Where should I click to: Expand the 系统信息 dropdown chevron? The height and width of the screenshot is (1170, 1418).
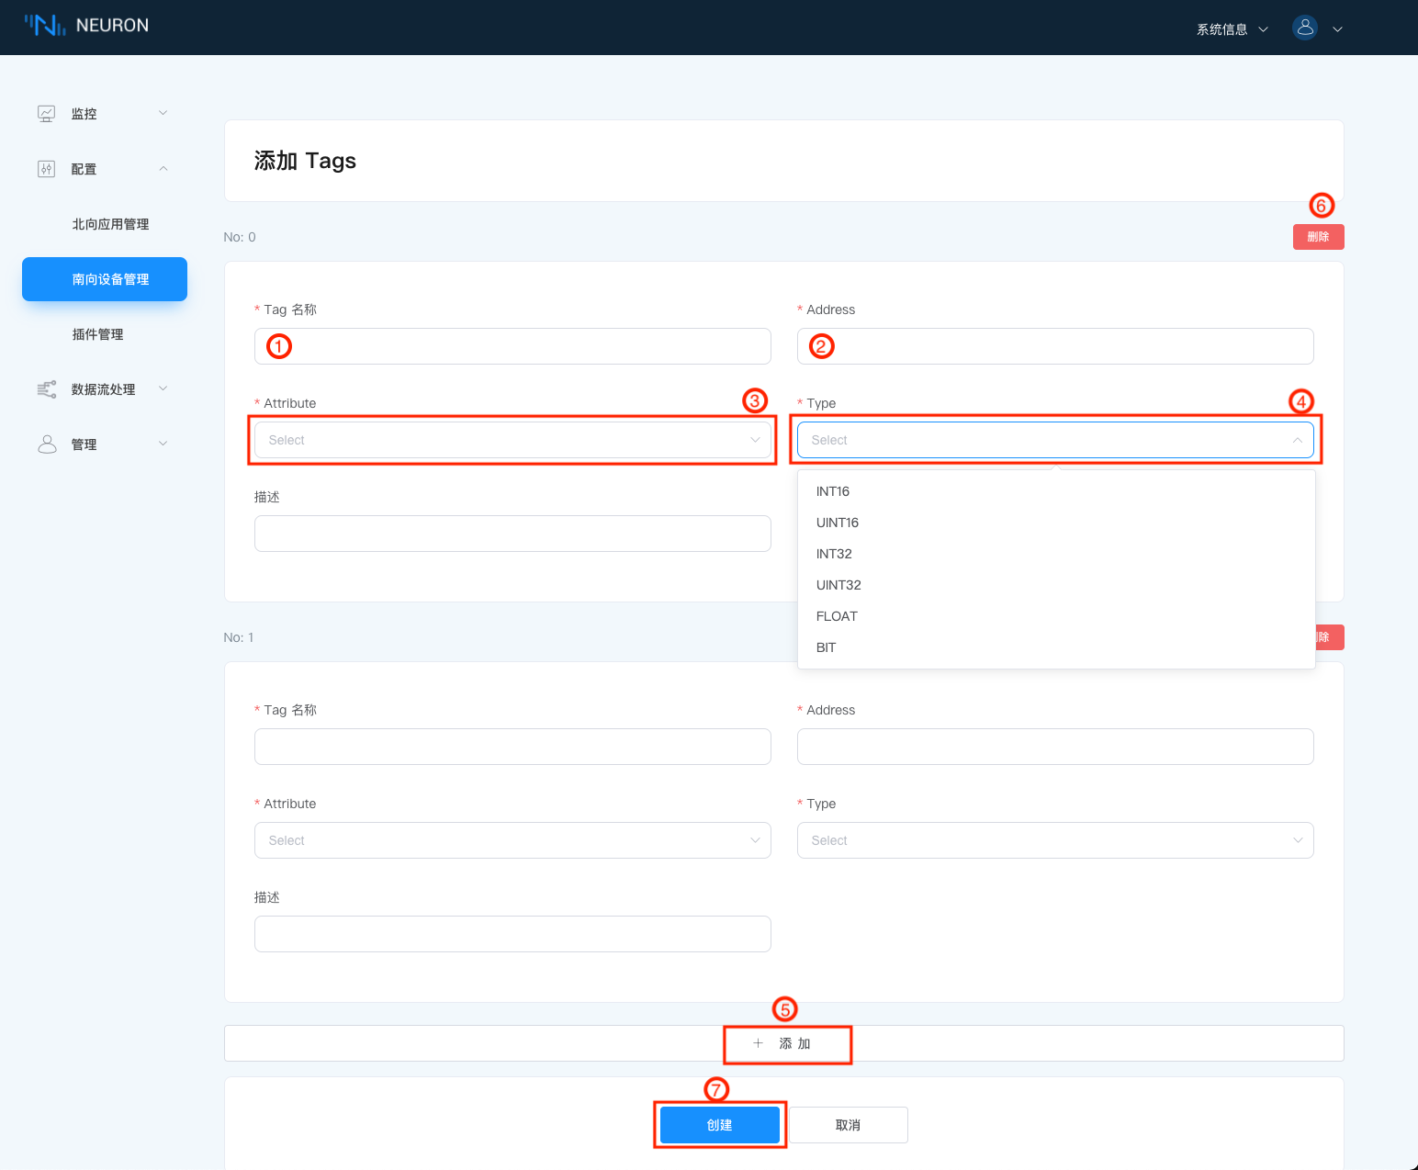tap(1263, 29)
